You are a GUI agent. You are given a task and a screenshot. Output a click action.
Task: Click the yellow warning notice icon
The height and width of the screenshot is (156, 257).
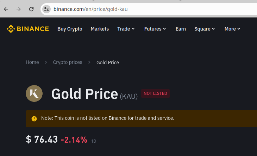click(34, 119)
